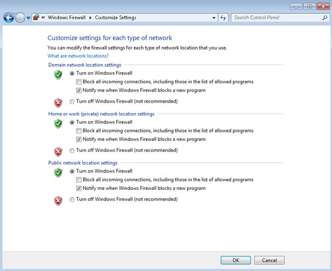Check Block all incoming connections for Domain
The height and width of the screenshot is (271, 332).
click(79, 82)
